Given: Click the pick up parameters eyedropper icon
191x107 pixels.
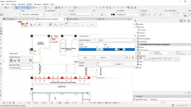Looking at the screenshot, I should 9,7.
